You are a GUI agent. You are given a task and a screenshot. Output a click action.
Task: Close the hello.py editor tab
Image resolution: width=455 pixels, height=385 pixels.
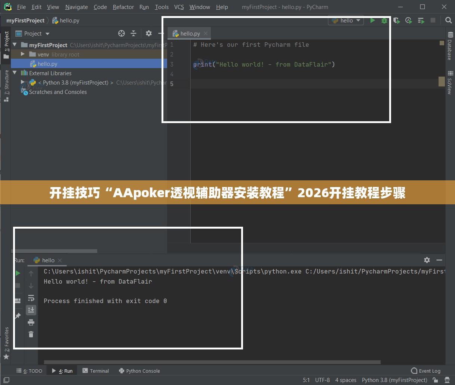pyautogui.click(x=206, y=33)
